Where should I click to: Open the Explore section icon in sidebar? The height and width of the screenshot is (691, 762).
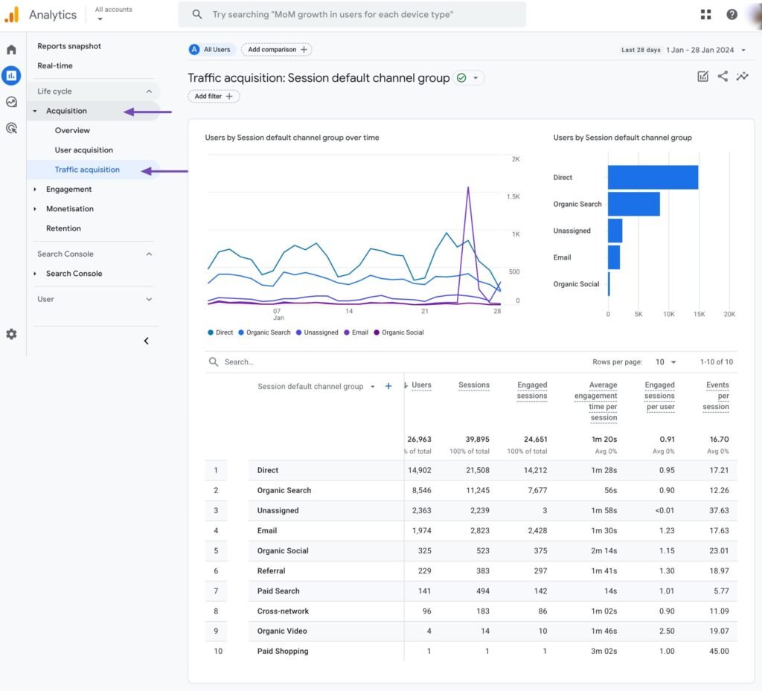click(x=10, y=102)
